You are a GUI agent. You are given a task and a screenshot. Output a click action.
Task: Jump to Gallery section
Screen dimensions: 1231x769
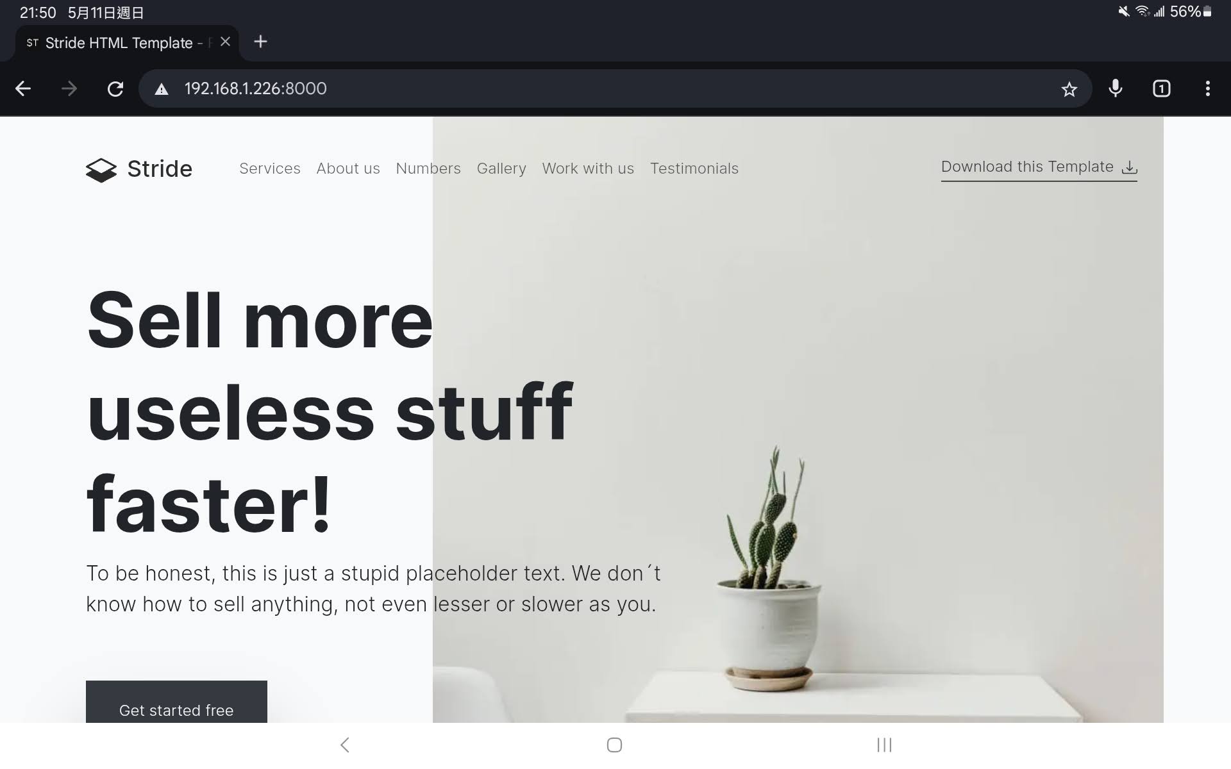coord(501,169)
